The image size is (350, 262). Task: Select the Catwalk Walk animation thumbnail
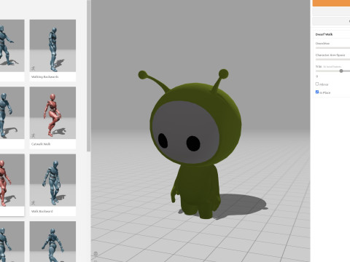pyautogui.click(x=52, y=113)
